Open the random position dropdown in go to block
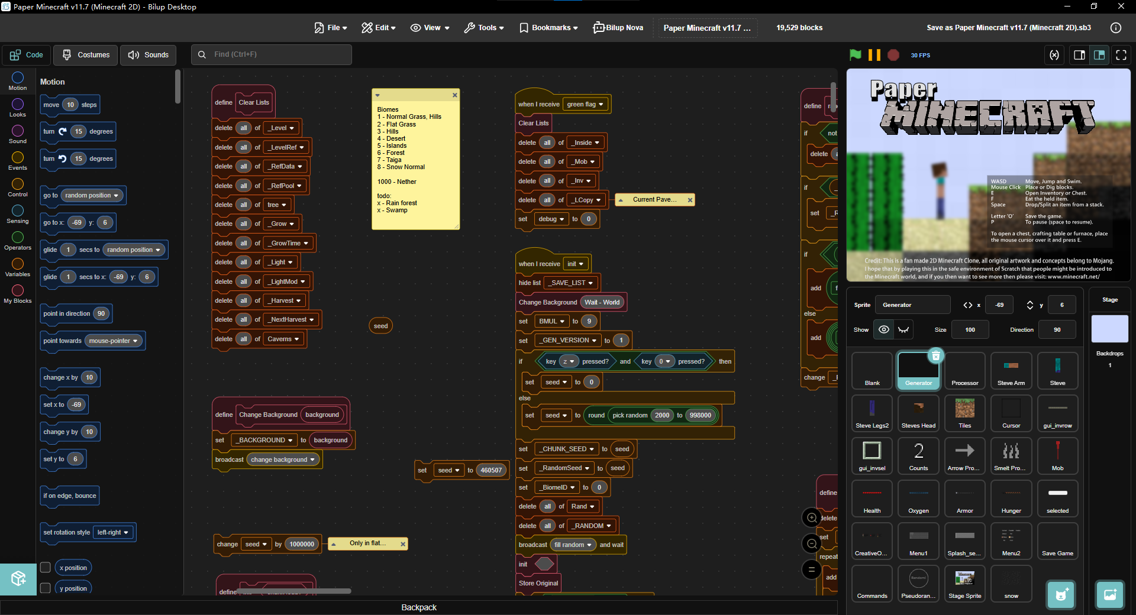The width and height of the screenshot is (1136, 615). coord(92,195)
